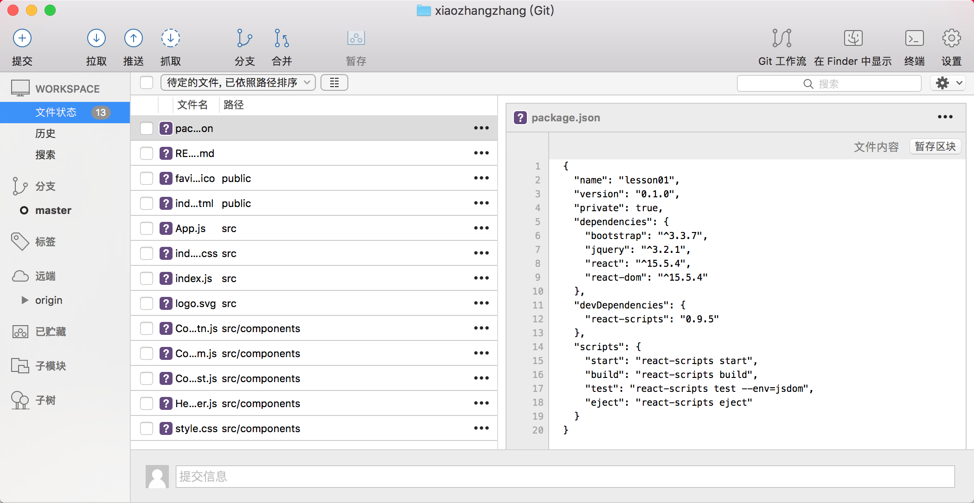Click the Commit (提交) toolbar icon
The height and width of the screenshot is (503, 974).
[x=22, y=38]
